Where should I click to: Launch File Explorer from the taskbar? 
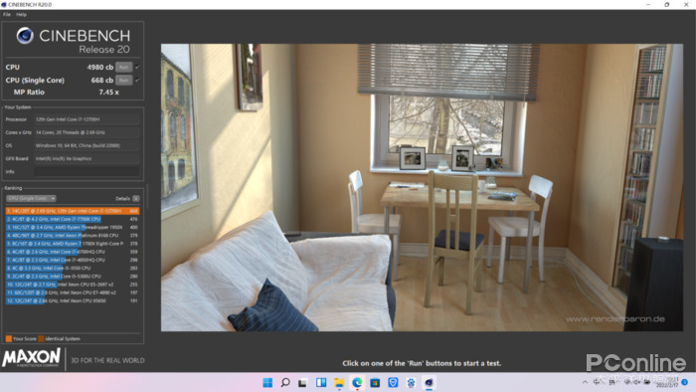click(x=339, y=382)
